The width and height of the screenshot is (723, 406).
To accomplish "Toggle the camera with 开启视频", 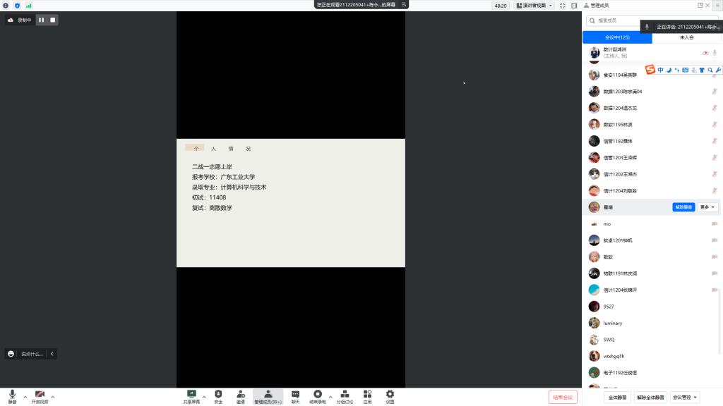I will pos(40,395).
